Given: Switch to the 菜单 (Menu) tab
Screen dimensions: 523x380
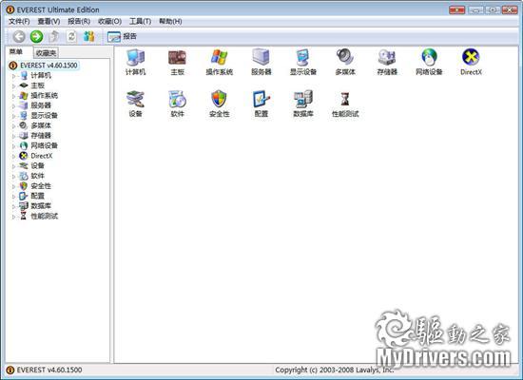Looking at the screenshot, I should tap(16, 51).
